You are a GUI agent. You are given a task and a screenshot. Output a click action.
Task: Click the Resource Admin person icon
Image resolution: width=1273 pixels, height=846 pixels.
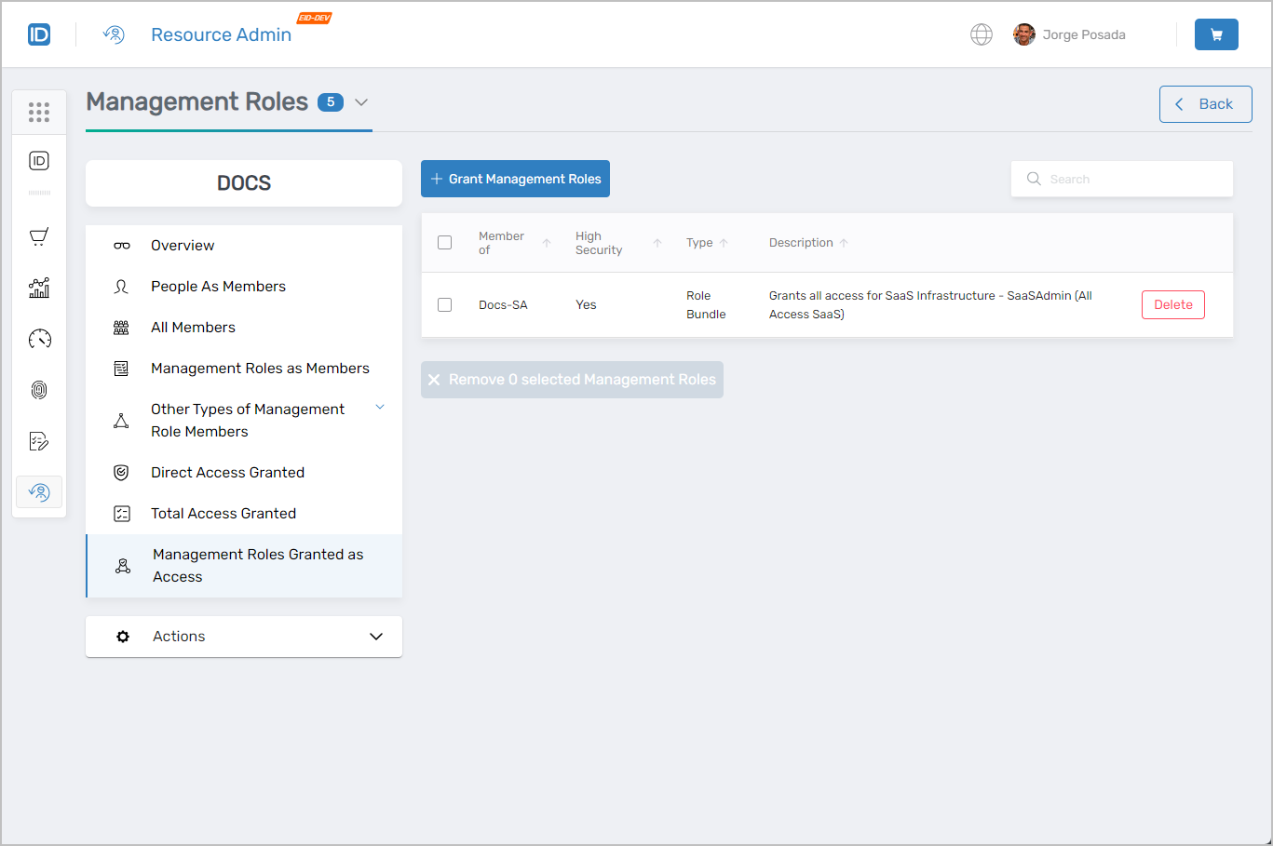(113, 34)
